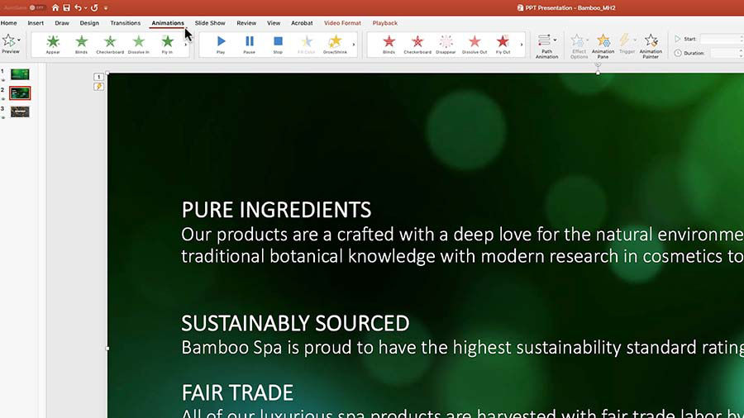Apply the Fly In entrance animation
This screenshot has width=744, height=418.
(x=167, y=45)
